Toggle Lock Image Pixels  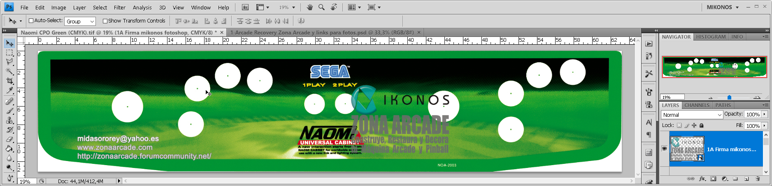tap(687, 125)
